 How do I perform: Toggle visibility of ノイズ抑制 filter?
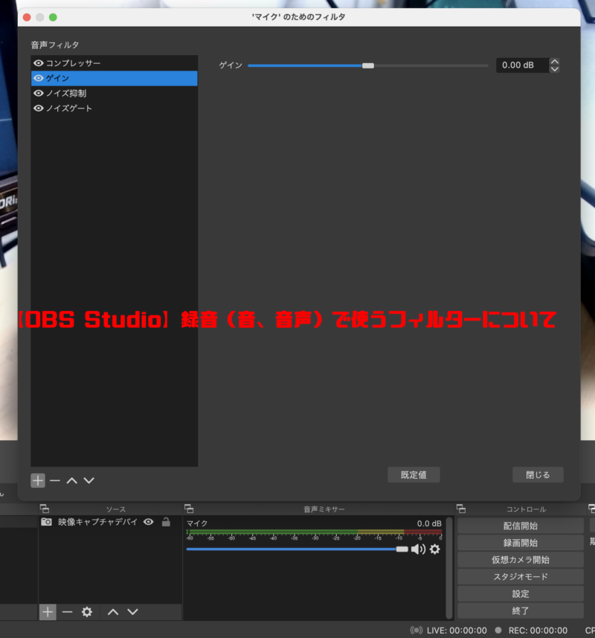click(39, 93)
